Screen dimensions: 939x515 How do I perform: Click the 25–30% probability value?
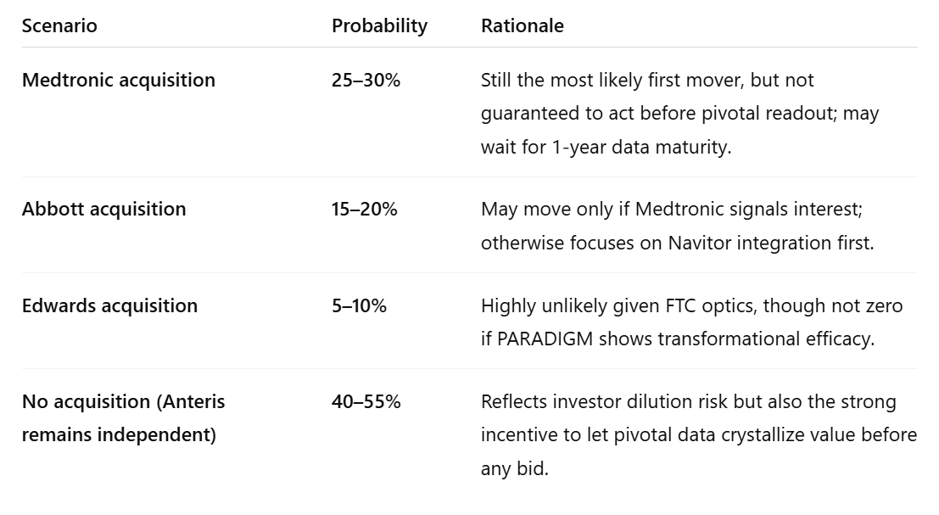coord(366,81)
